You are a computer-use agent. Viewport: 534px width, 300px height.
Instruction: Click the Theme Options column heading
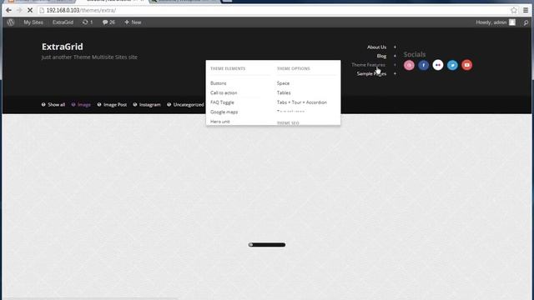[x=294, y=68]
